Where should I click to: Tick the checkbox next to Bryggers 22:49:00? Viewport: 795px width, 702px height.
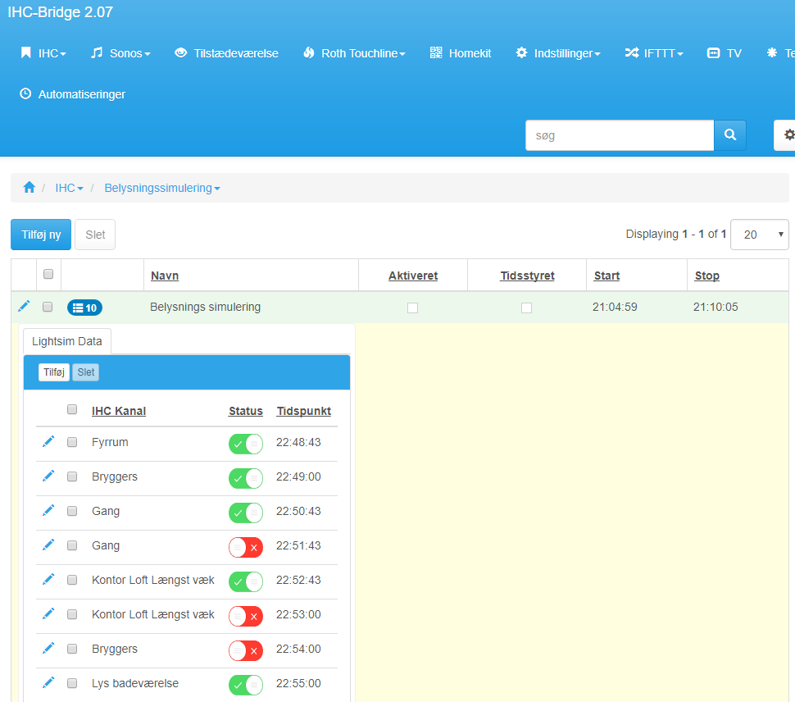[x=72, y=476]
